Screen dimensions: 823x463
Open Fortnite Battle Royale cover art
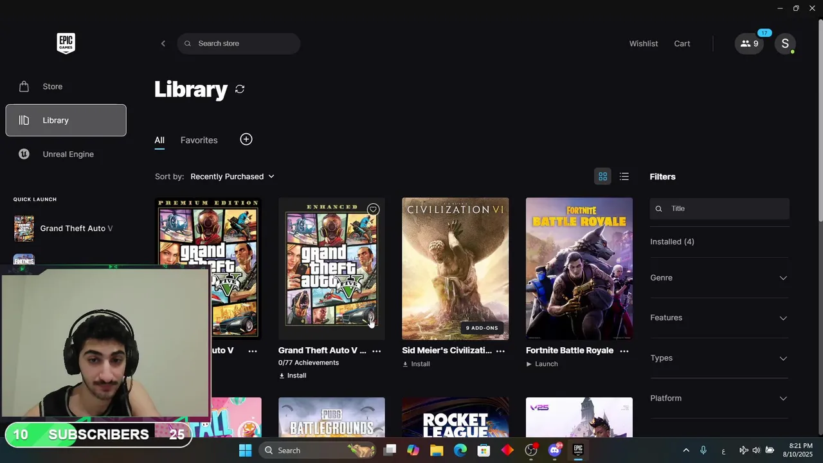pyautogui.click(x=579, y=269)
